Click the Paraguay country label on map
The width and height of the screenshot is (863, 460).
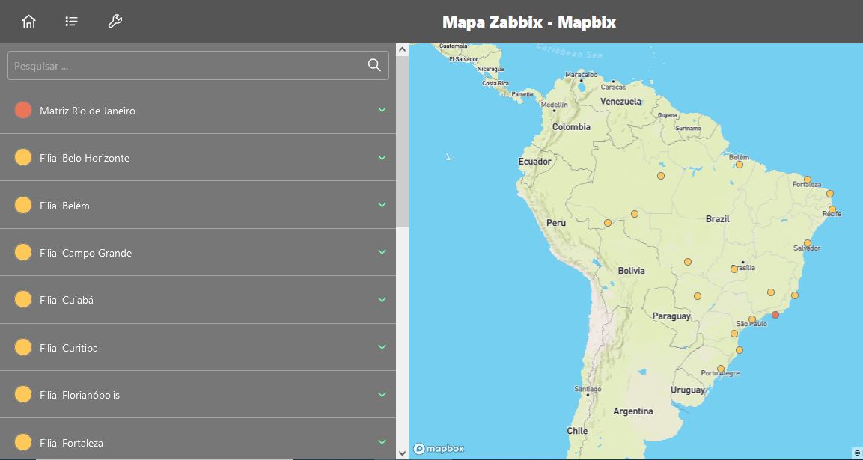(x=671, y=316)
